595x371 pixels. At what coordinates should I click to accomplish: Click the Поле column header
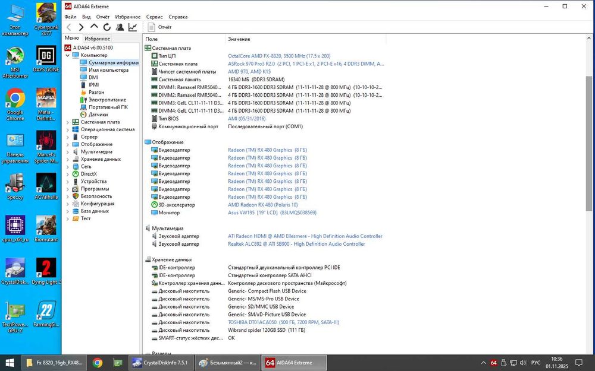tap(184, 39)
